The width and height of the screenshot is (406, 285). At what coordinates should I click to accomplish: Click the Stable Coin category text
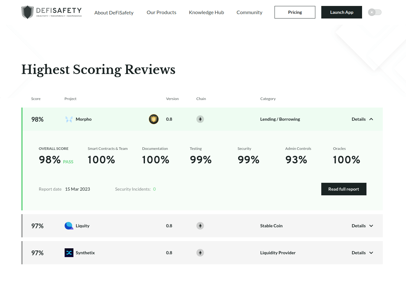point(271,226)
